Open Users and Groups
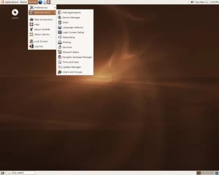219x175 pixels. click(75, 72)
